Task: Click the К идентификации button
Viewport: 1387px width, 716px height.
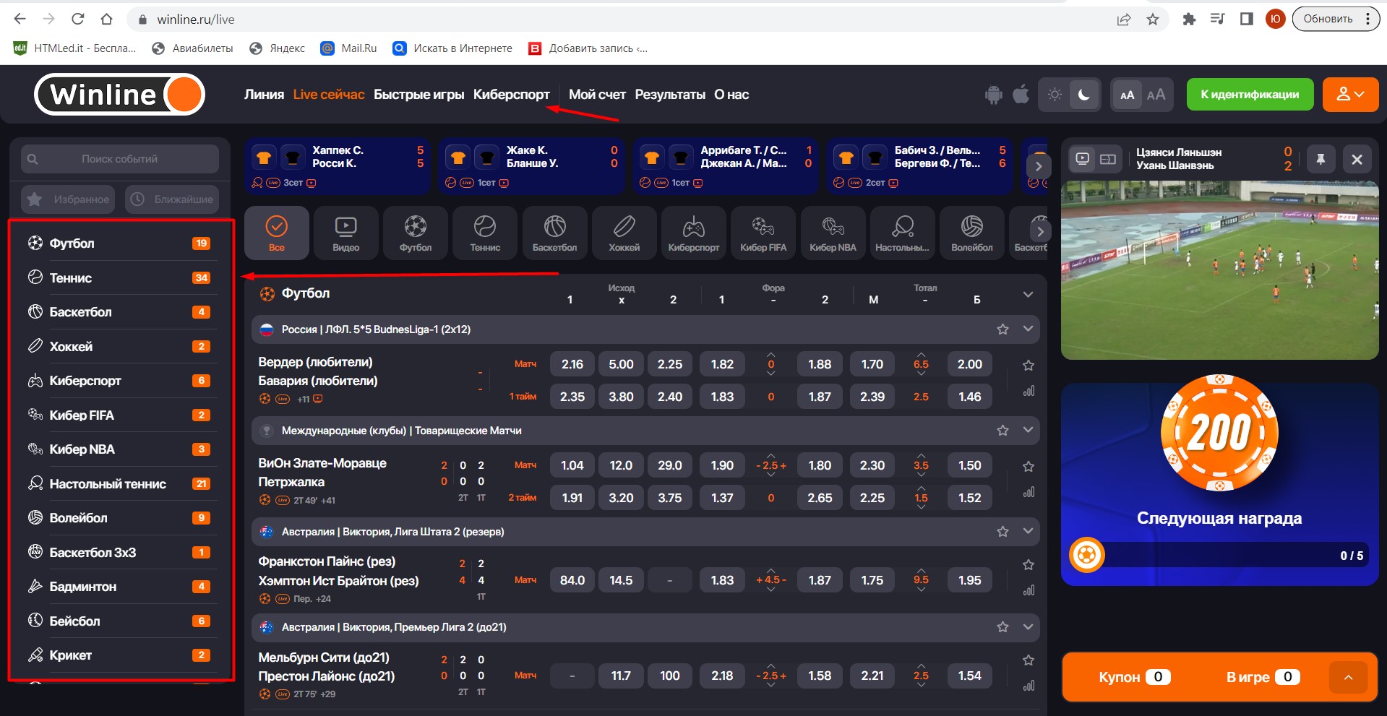Action: pos(1250,95)
